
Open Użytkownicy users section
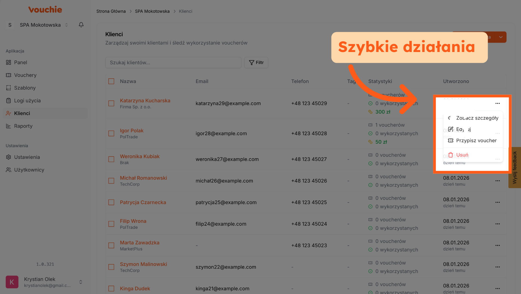pyautogui.click(x=29, y=170)
